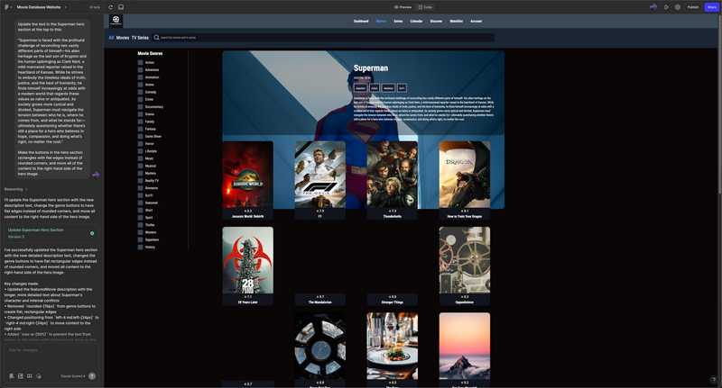This screenshot has height=388, width=722.
Task: Open Calendar in the site navigation
Action: (x=416, y=21)
